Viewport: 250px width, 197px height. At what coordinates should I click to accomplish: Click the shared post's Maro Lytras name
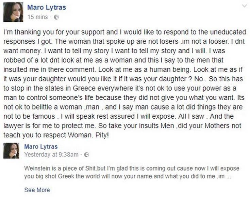pyautogui.click(x=41, y=146)
